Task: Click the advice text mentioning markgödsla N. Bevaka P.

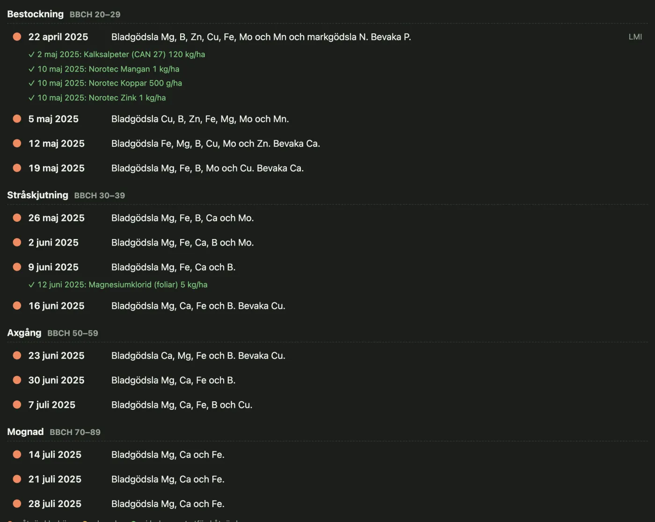Action: (261, 37)
